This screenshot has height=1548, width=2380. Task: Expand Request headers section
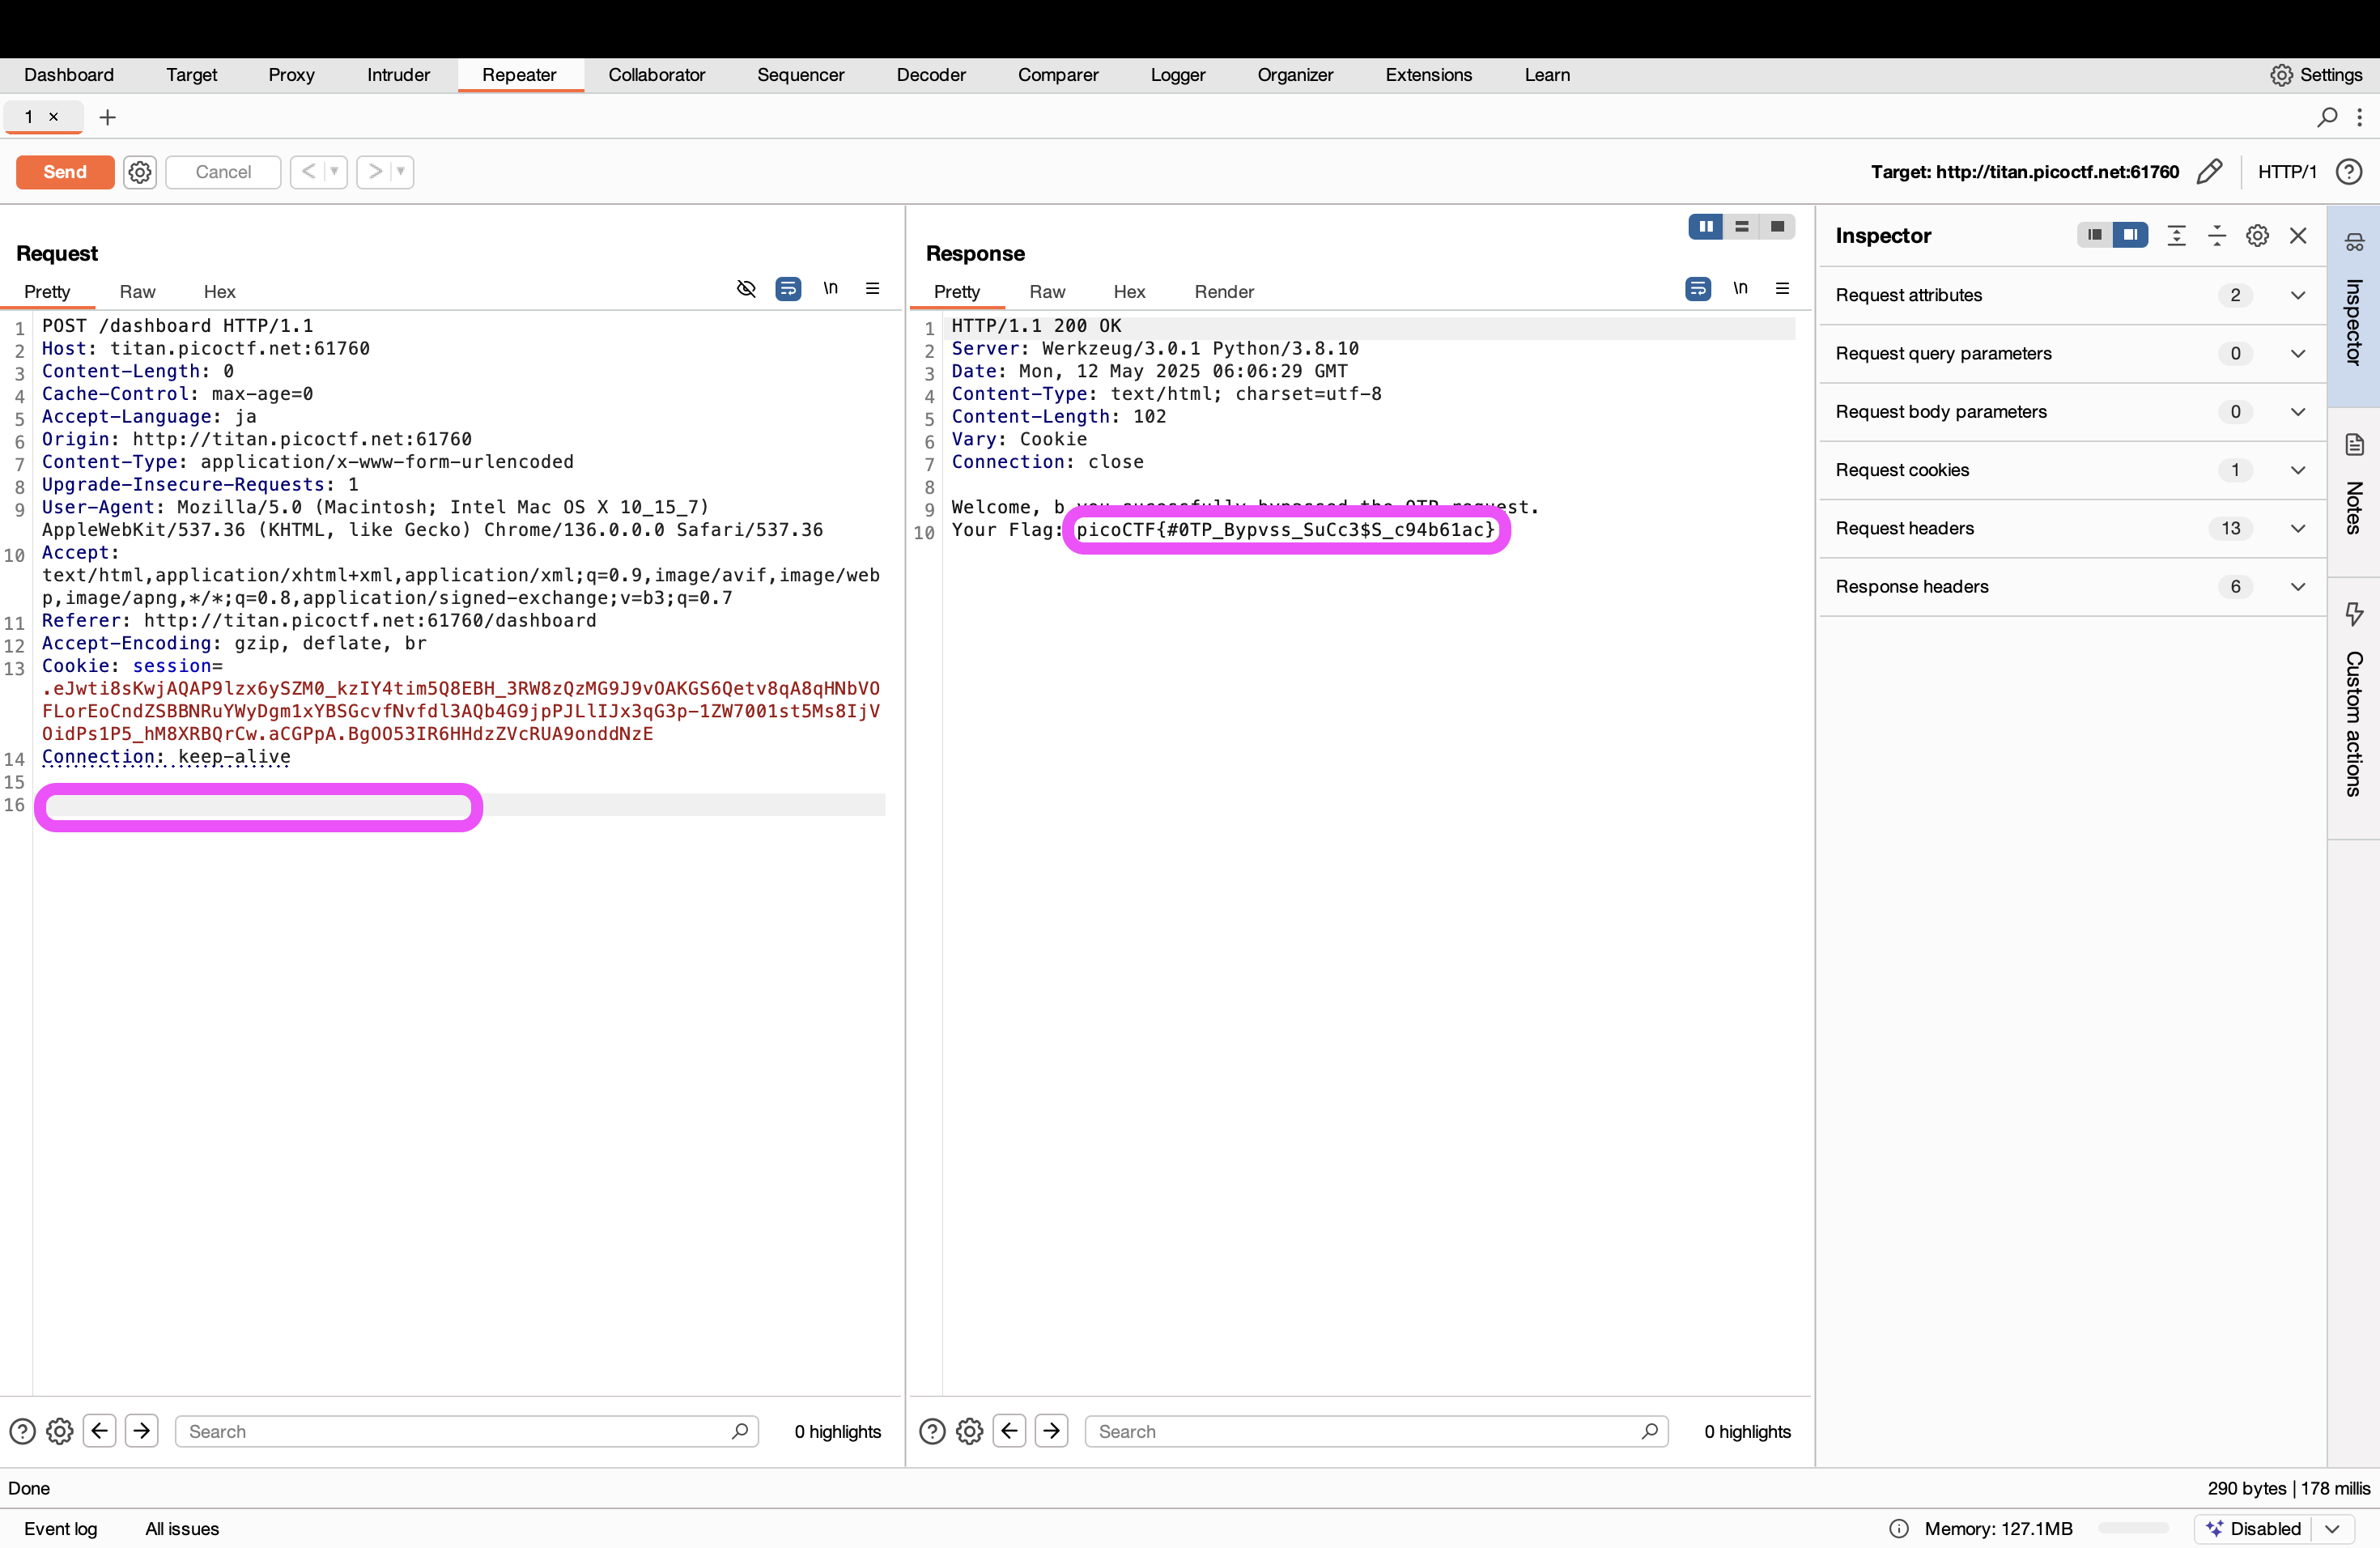[2297, 528]
